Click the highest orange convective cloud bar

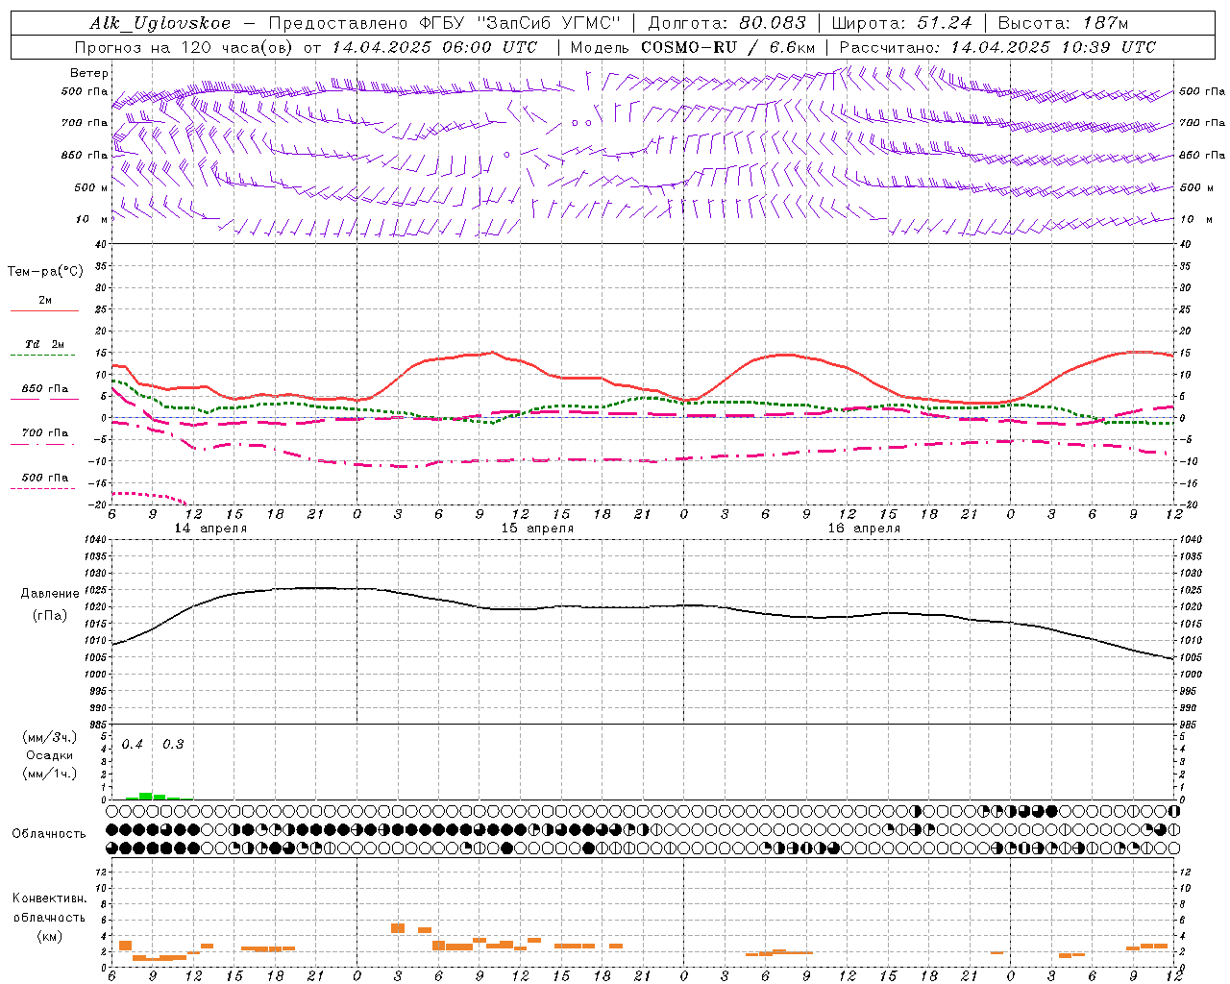(x=398, y=928)
